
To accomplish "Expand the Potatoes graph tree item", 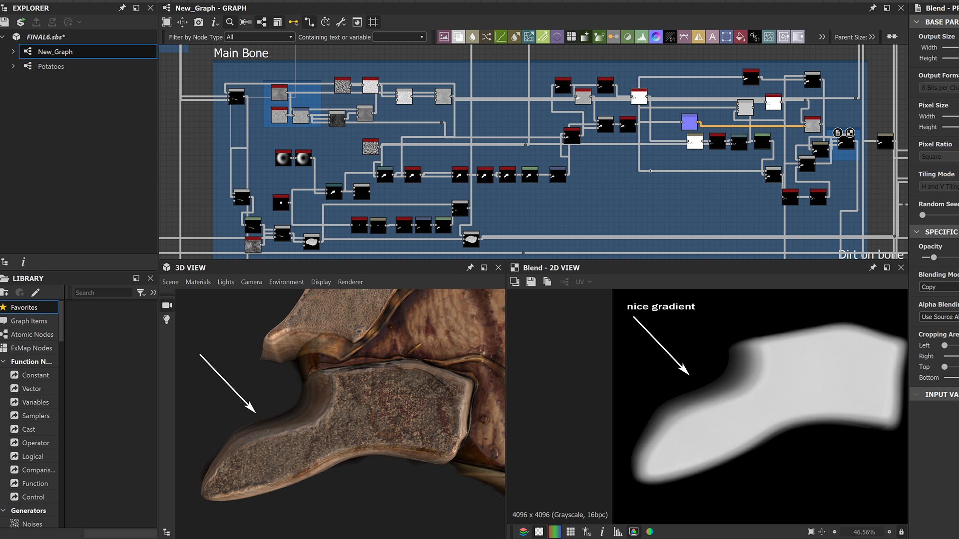I will [x=13, y=66].
